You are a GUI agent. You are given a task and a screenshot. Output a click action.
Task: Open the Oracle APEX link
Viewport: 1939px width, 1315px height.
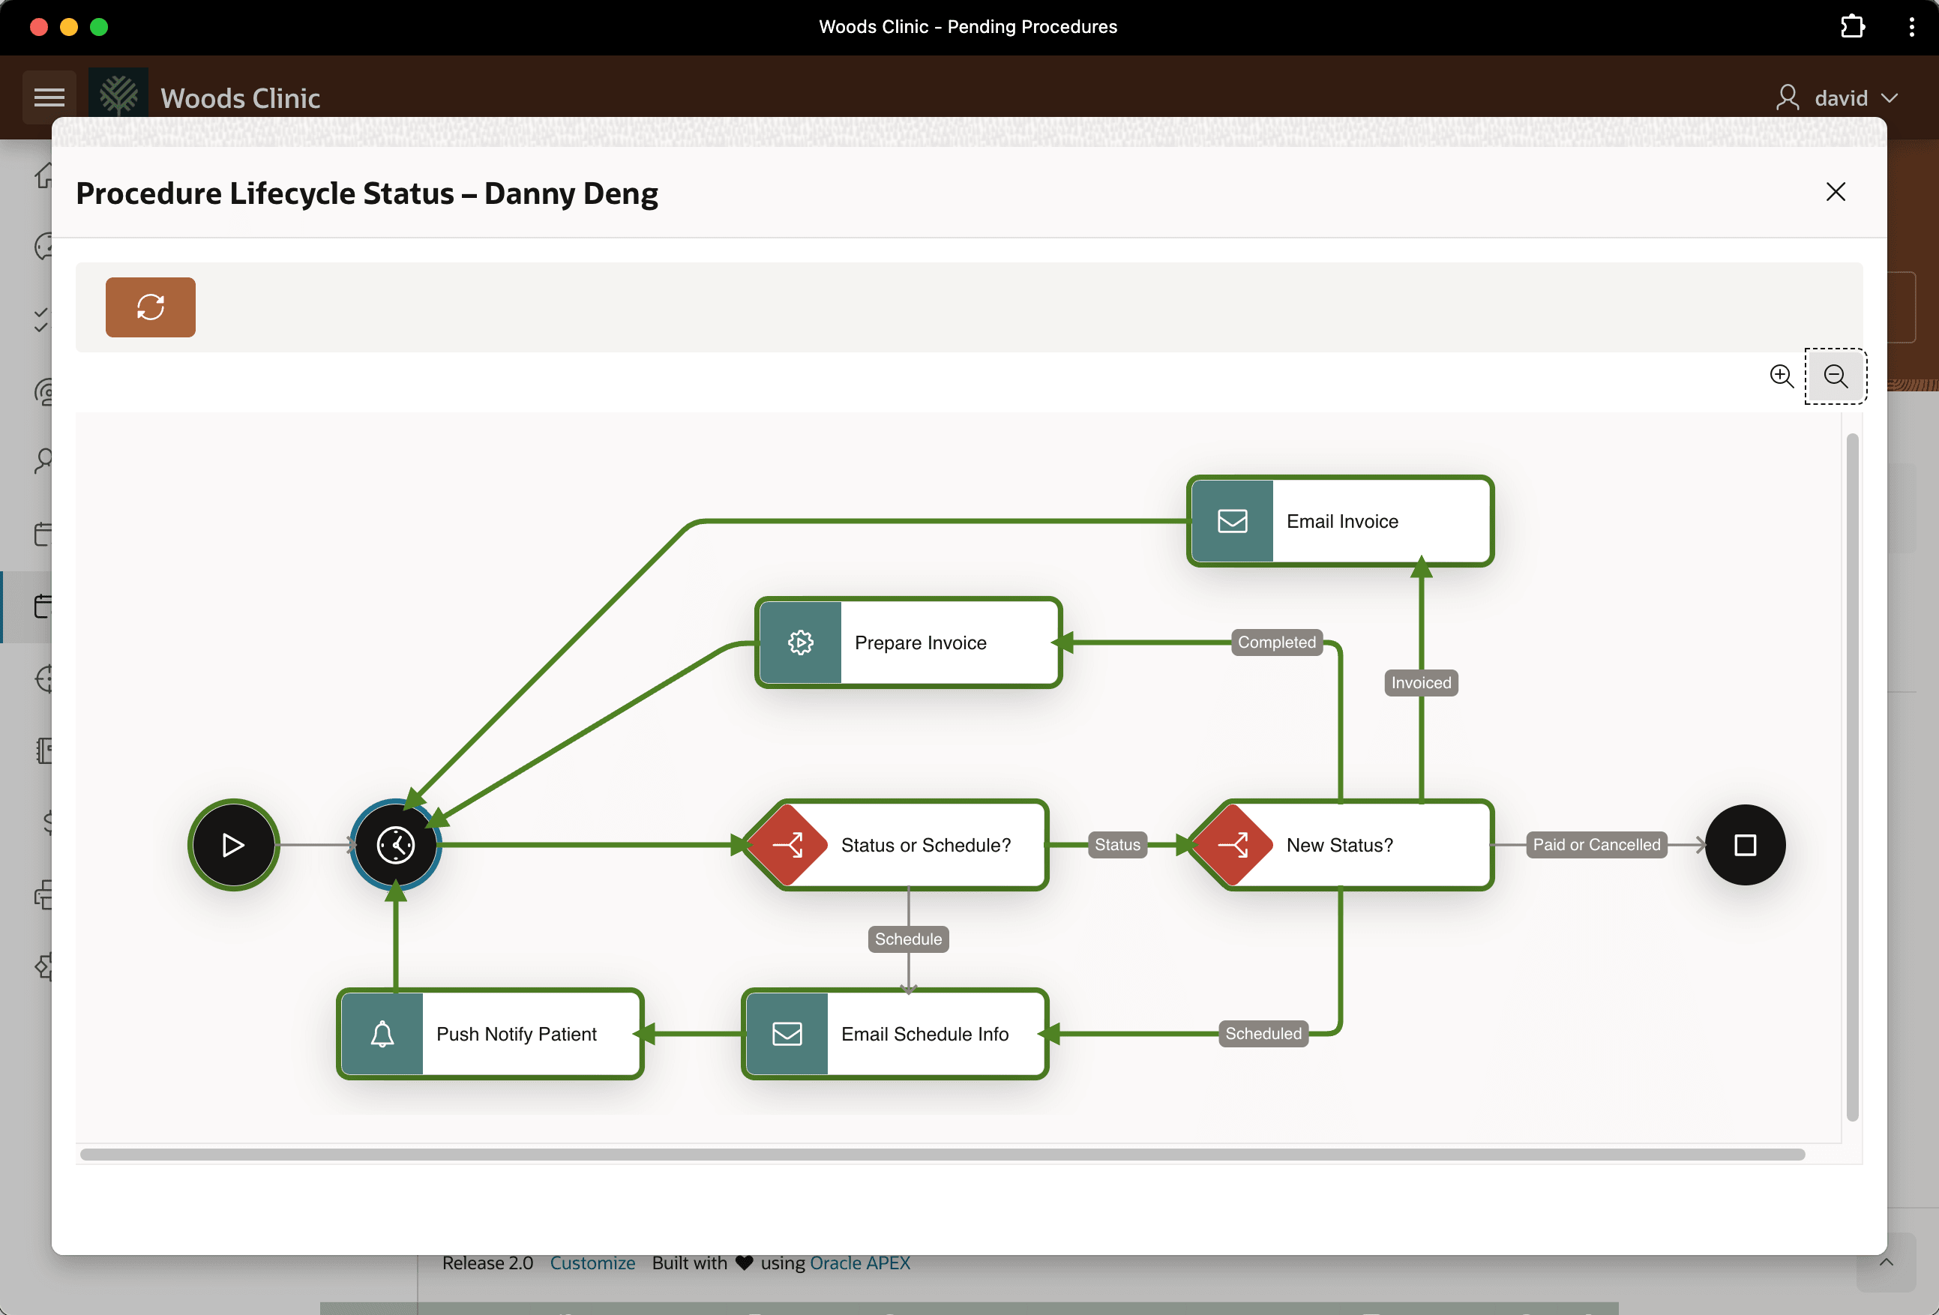coord(860,1263)
